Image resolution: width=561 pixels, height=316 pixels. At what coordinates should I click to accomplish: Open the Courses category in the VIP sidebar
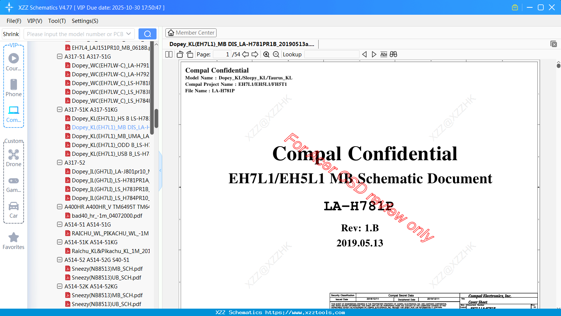[x=14, y=62]
